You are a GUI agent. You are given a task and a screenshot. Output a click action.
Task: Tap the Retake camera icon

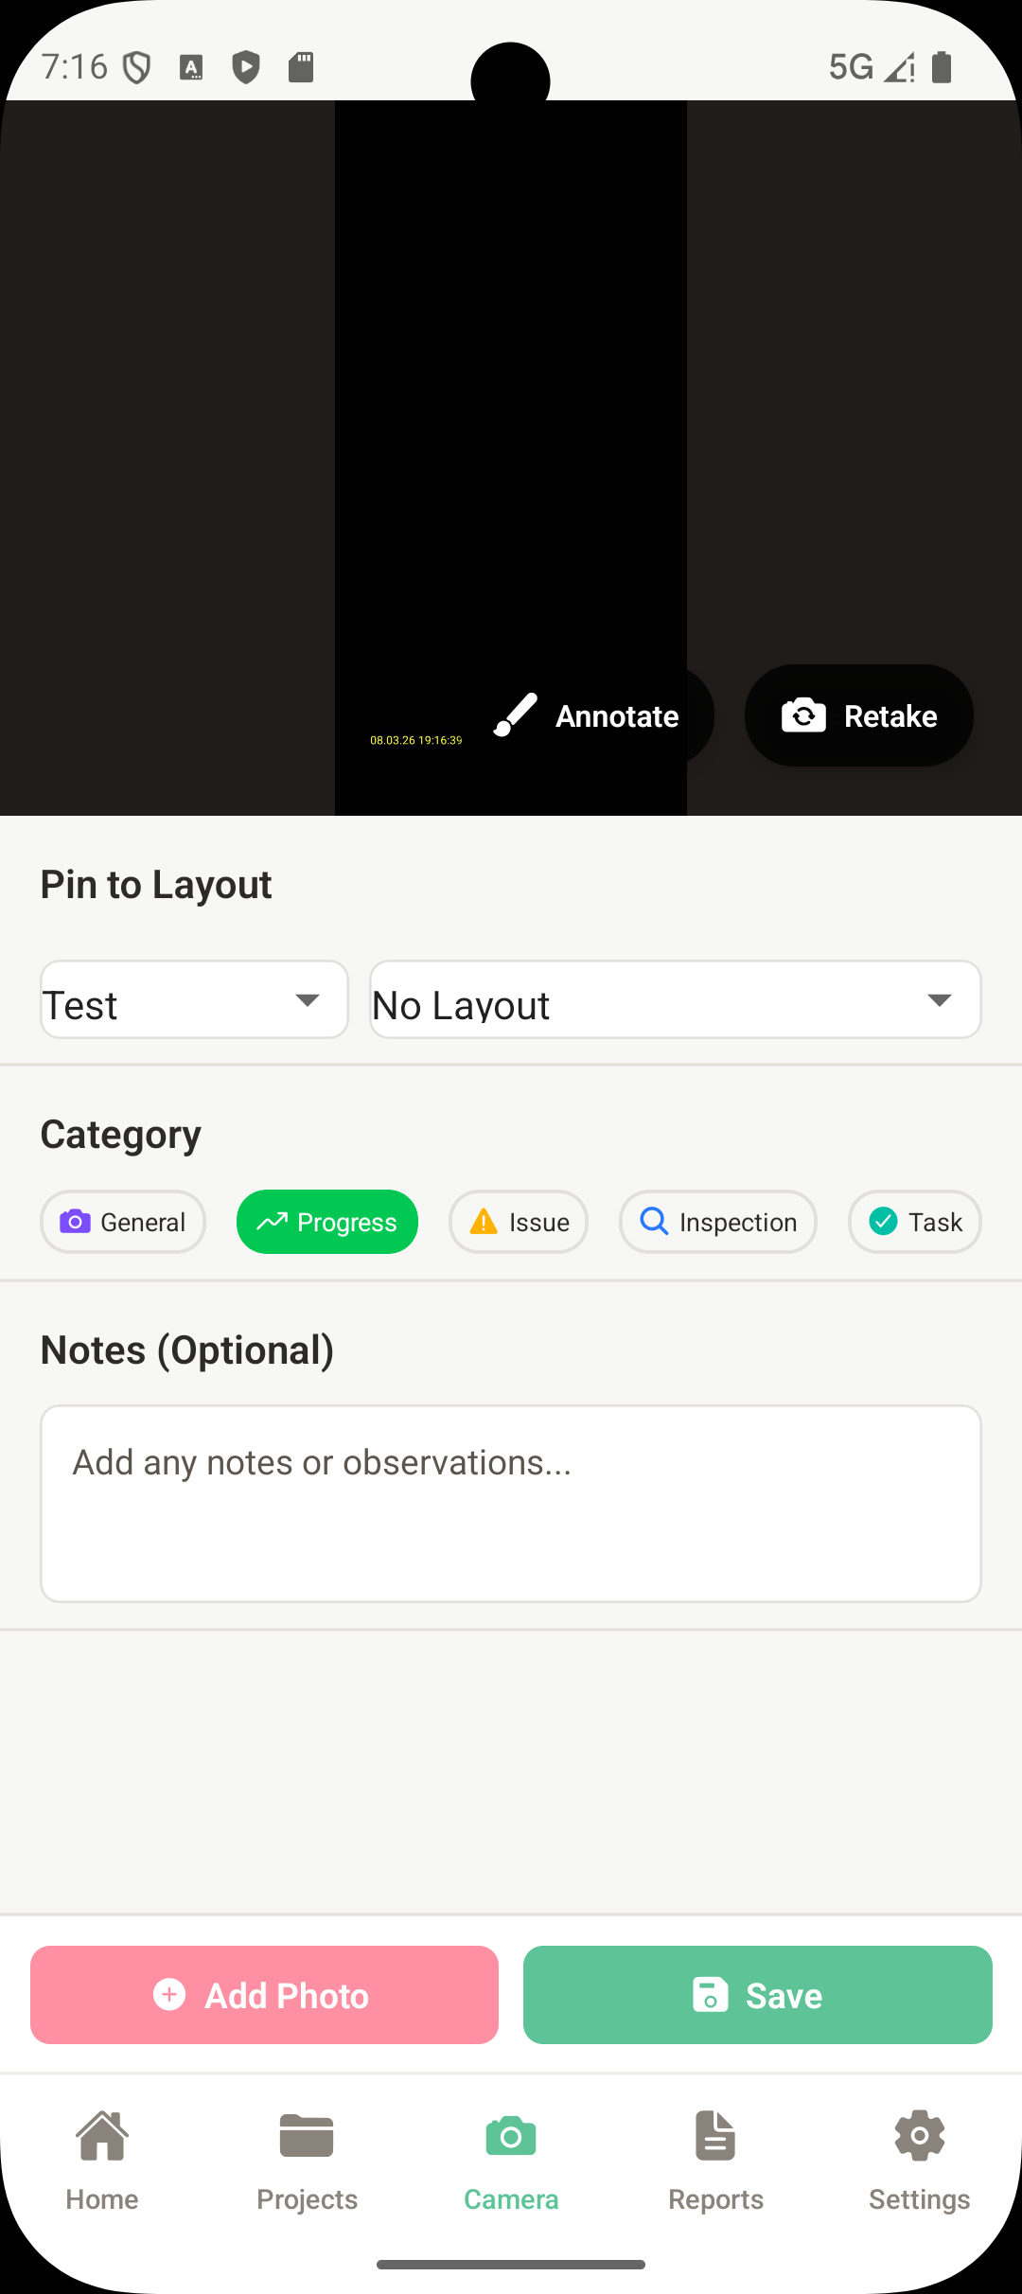point(802,715)
